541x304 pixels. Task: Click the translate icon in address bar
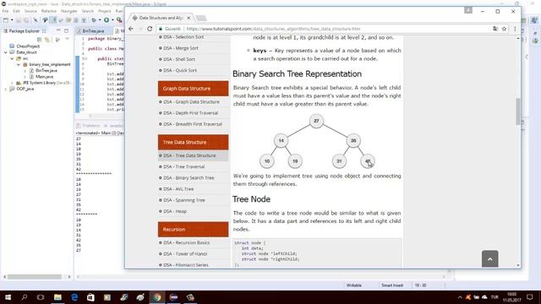tap(495, 29)
